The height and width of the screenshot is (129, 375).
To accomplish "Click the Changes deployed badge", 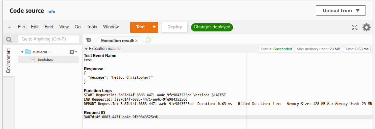I will point(212,27).
